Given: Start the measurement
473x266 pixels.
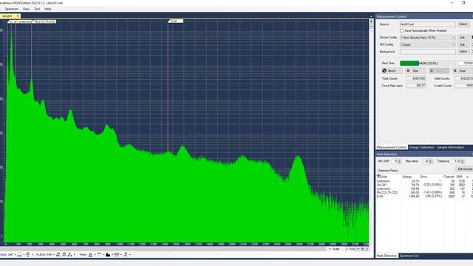Looking at the screenshot, I should pos(415,71).
